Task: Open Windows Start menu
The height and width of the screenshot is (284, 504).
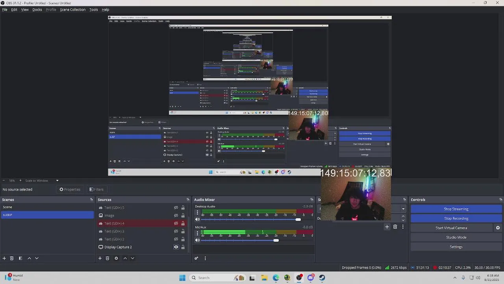Action: tap(182, 278)
